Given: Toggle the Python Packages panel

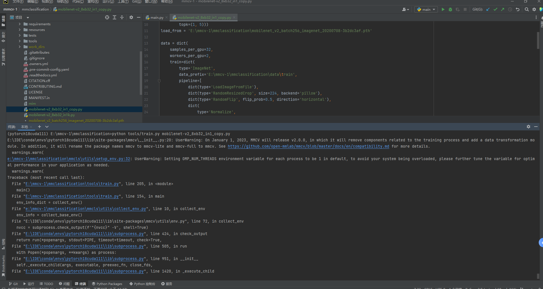Looking at the screenshot, I should 107,283.
